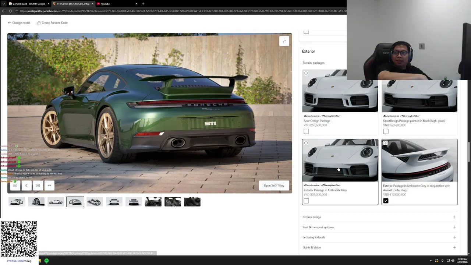471x265 pixels.
Task: Check Exterior Package in Anthracite Grey checkbox
Action: (x=306, y=201)
